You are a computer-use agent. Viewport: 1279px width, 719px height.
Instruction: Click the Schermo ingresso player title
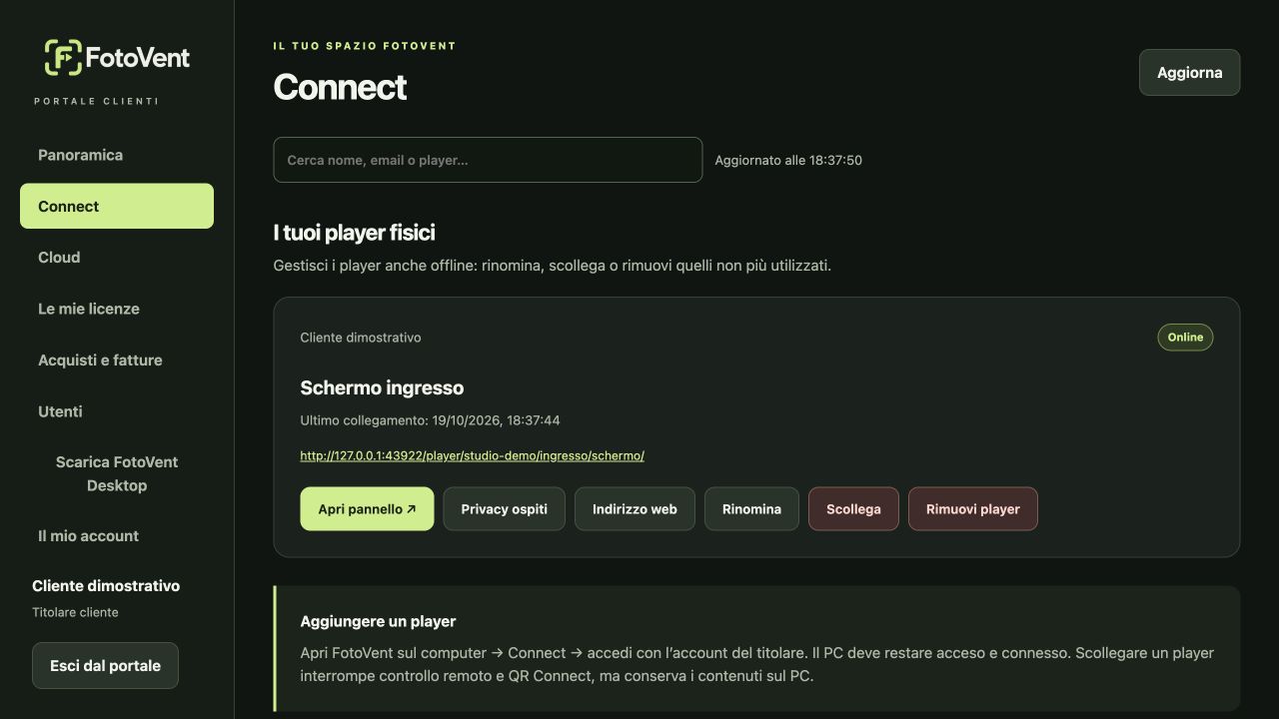382,387
